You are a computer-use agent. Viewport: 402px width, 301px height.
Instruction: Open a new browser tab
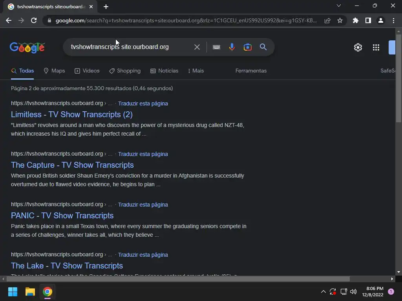pyautogui.click(x=106, y=7)
